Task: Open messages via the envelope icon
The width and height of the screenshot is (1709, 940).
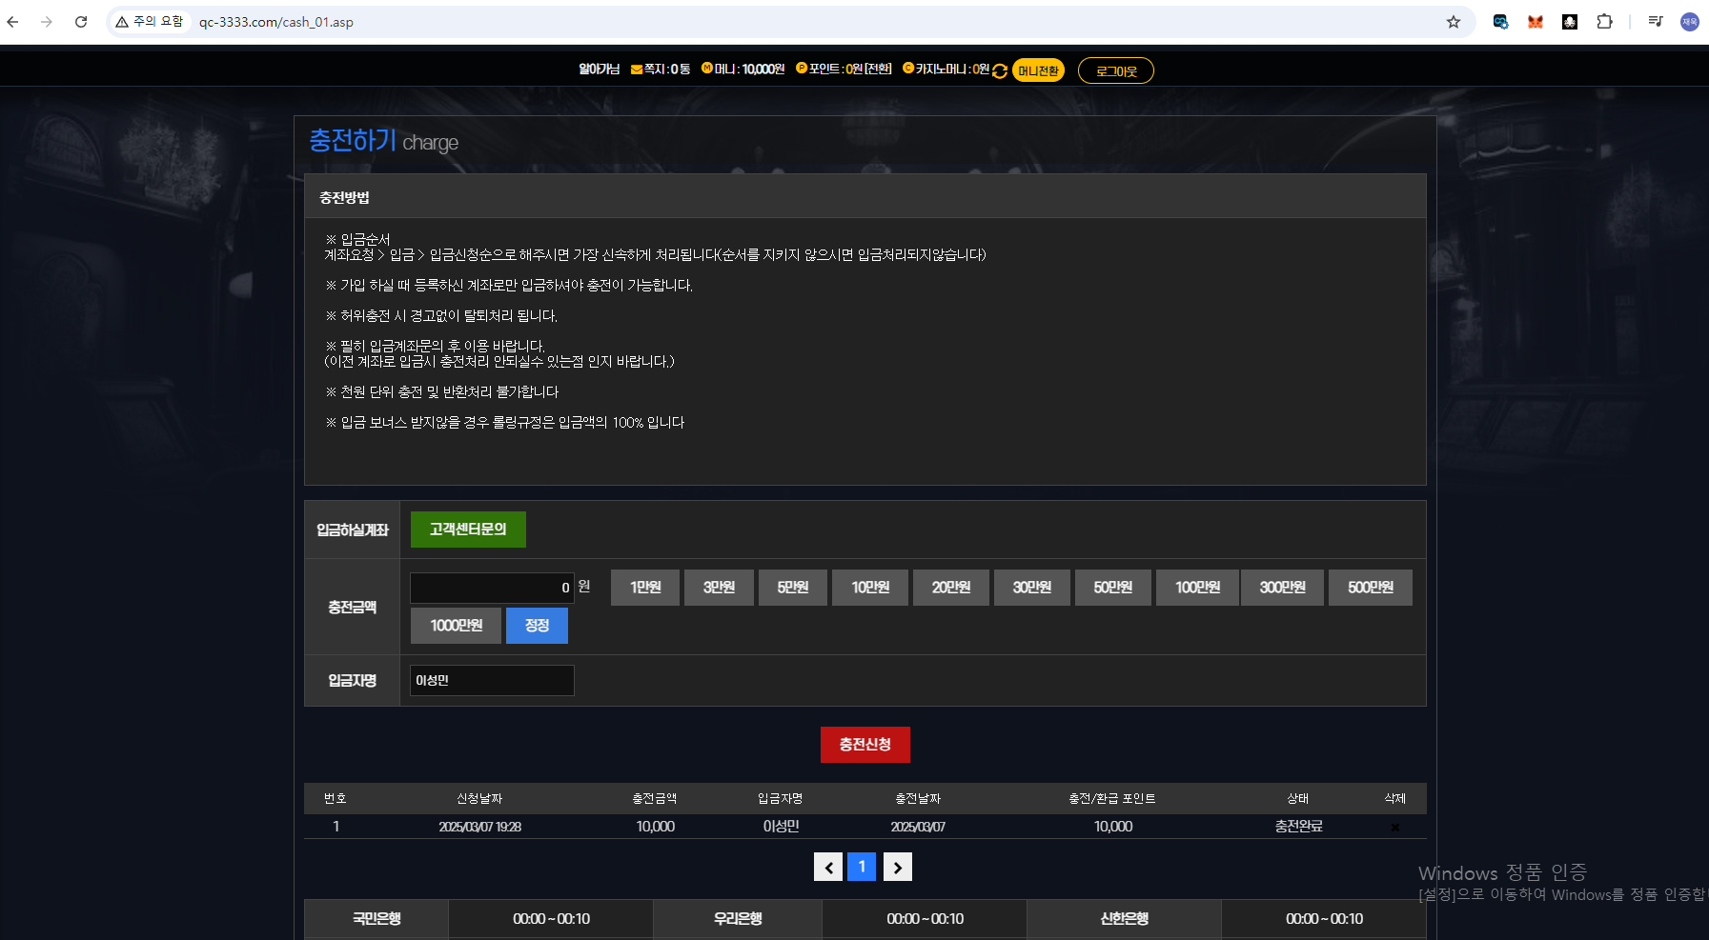Action: [636, 70]
